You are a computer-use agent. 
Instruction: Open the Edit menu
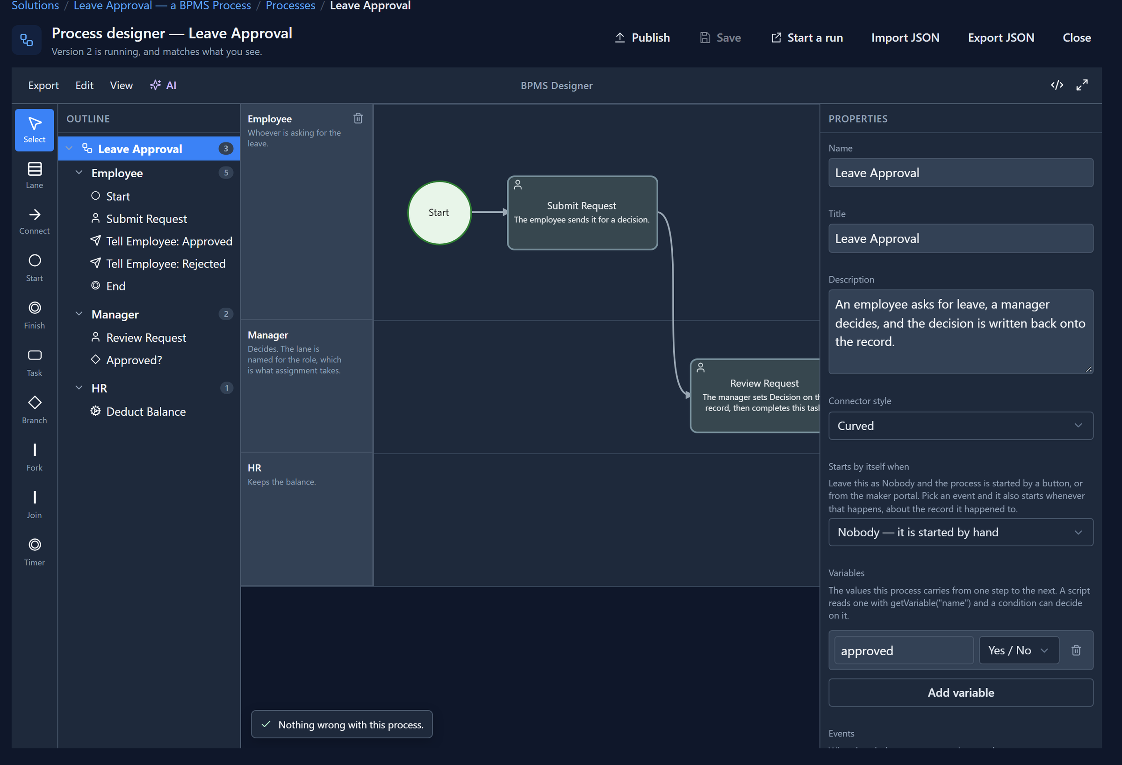[85, 86]
